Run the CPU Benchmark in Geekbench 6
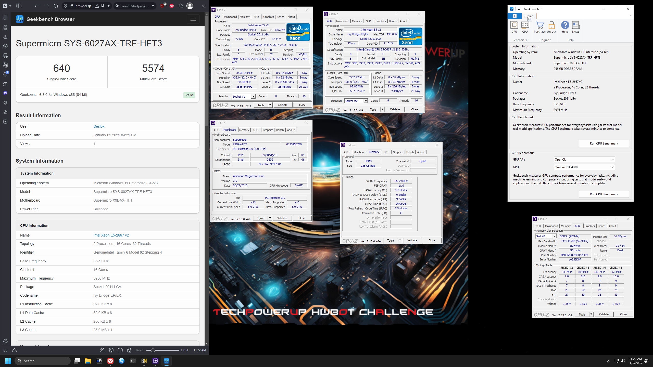 (604, 143)
